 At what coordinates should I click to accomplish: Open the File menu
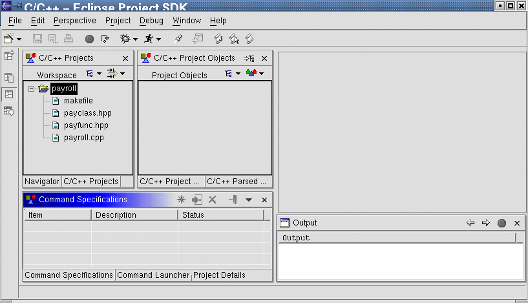pyautogui.click(x=15, y=21)
